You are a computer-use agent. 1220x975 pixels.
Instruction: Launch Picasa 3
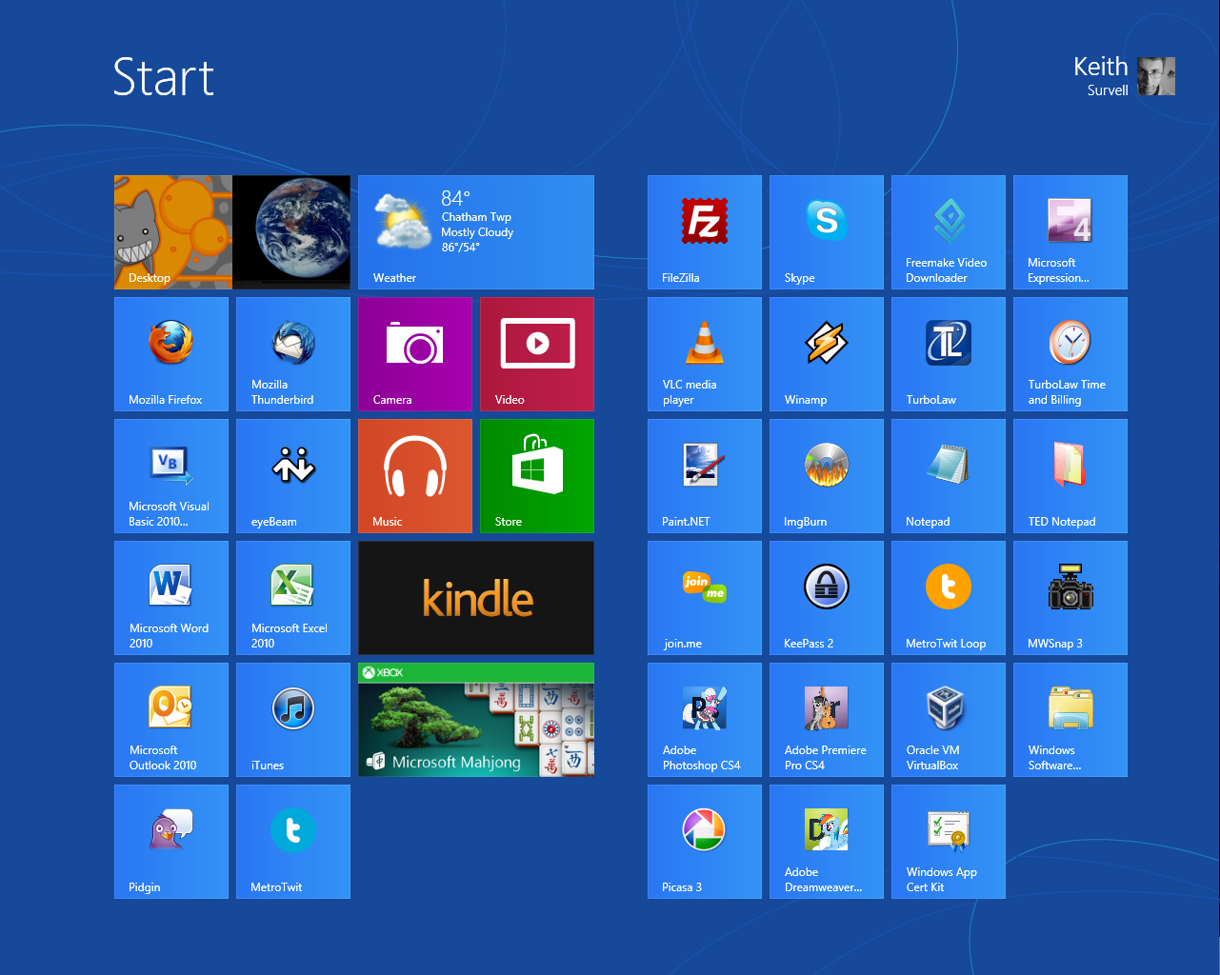coord(705,842)
